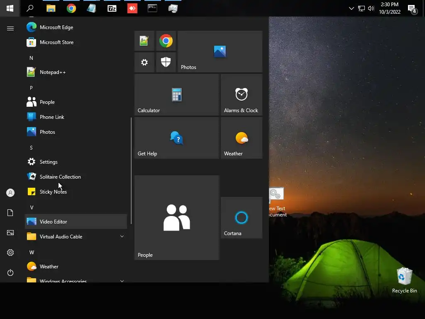Jump to letter V section header

point(32,208)
